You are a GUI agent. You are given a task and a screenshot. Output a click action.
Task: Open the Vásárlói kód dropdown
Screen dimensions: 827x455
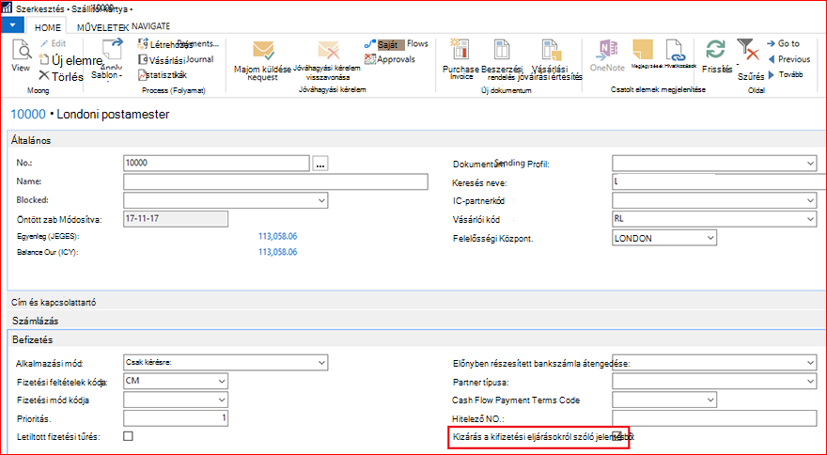811,218
